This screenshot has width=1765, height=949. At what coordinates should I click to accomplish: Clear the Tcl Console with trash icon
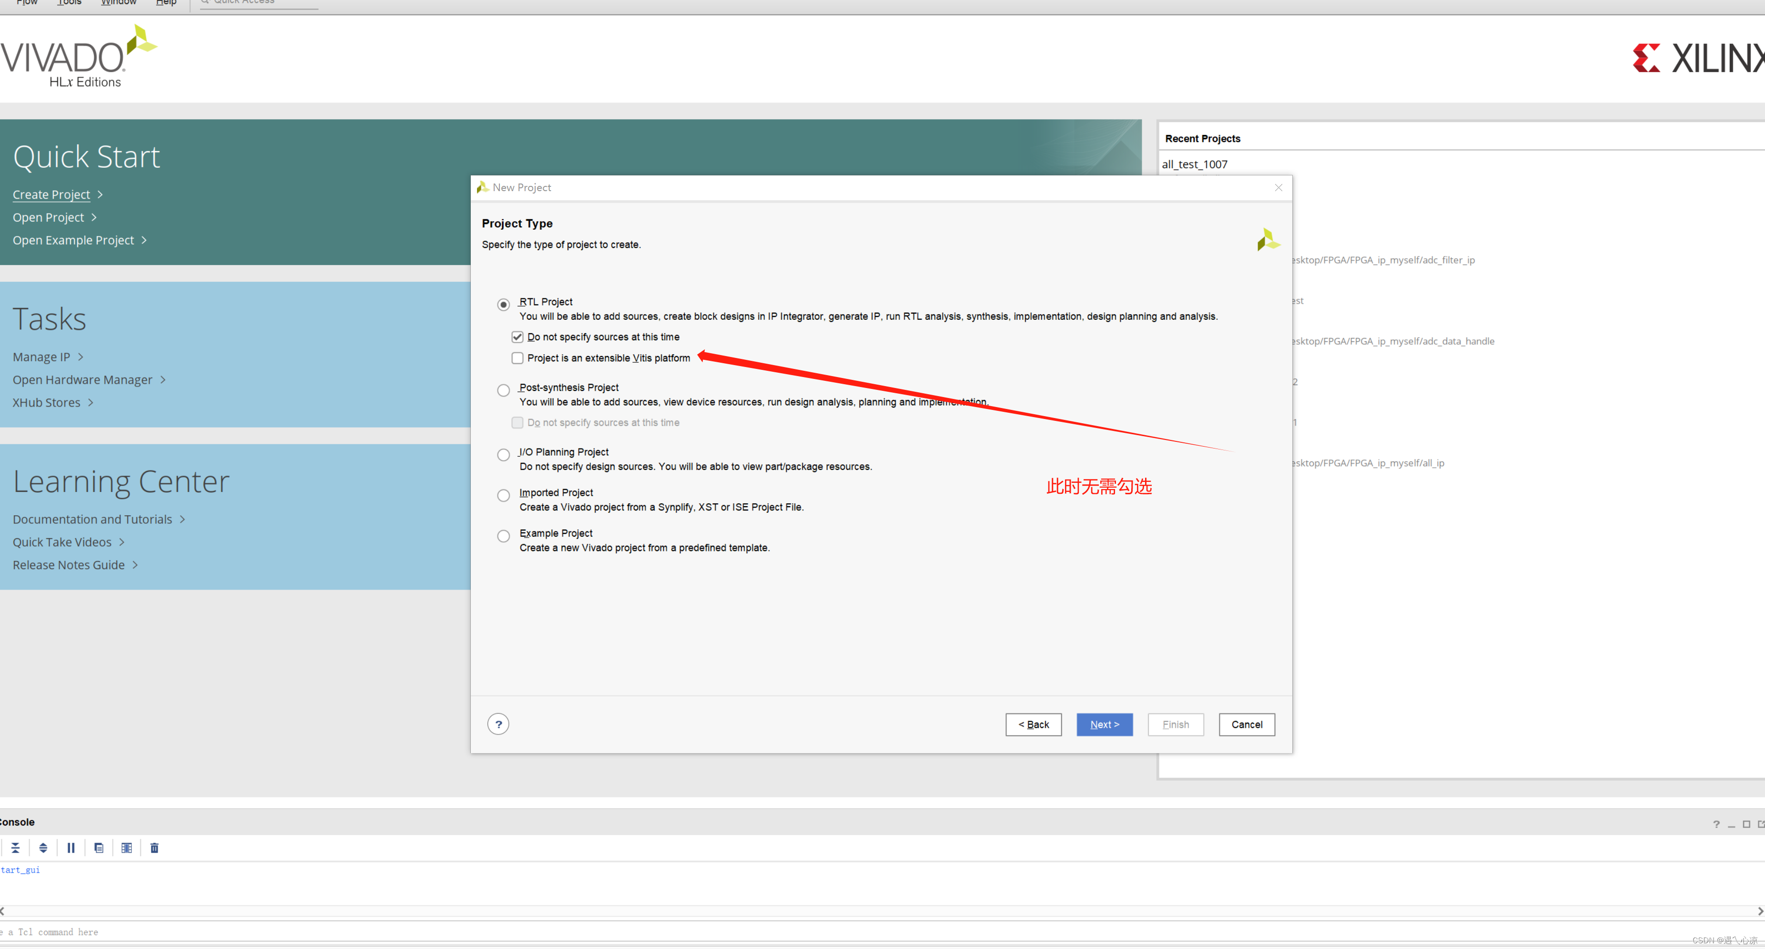coord(154,847)
